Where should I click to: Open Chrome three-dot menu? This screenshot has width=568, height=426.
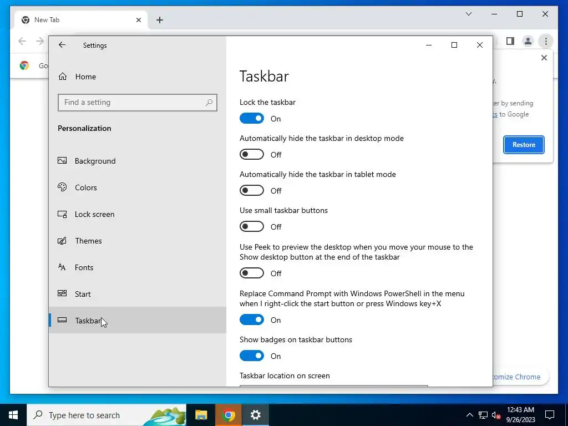point(546,41)
